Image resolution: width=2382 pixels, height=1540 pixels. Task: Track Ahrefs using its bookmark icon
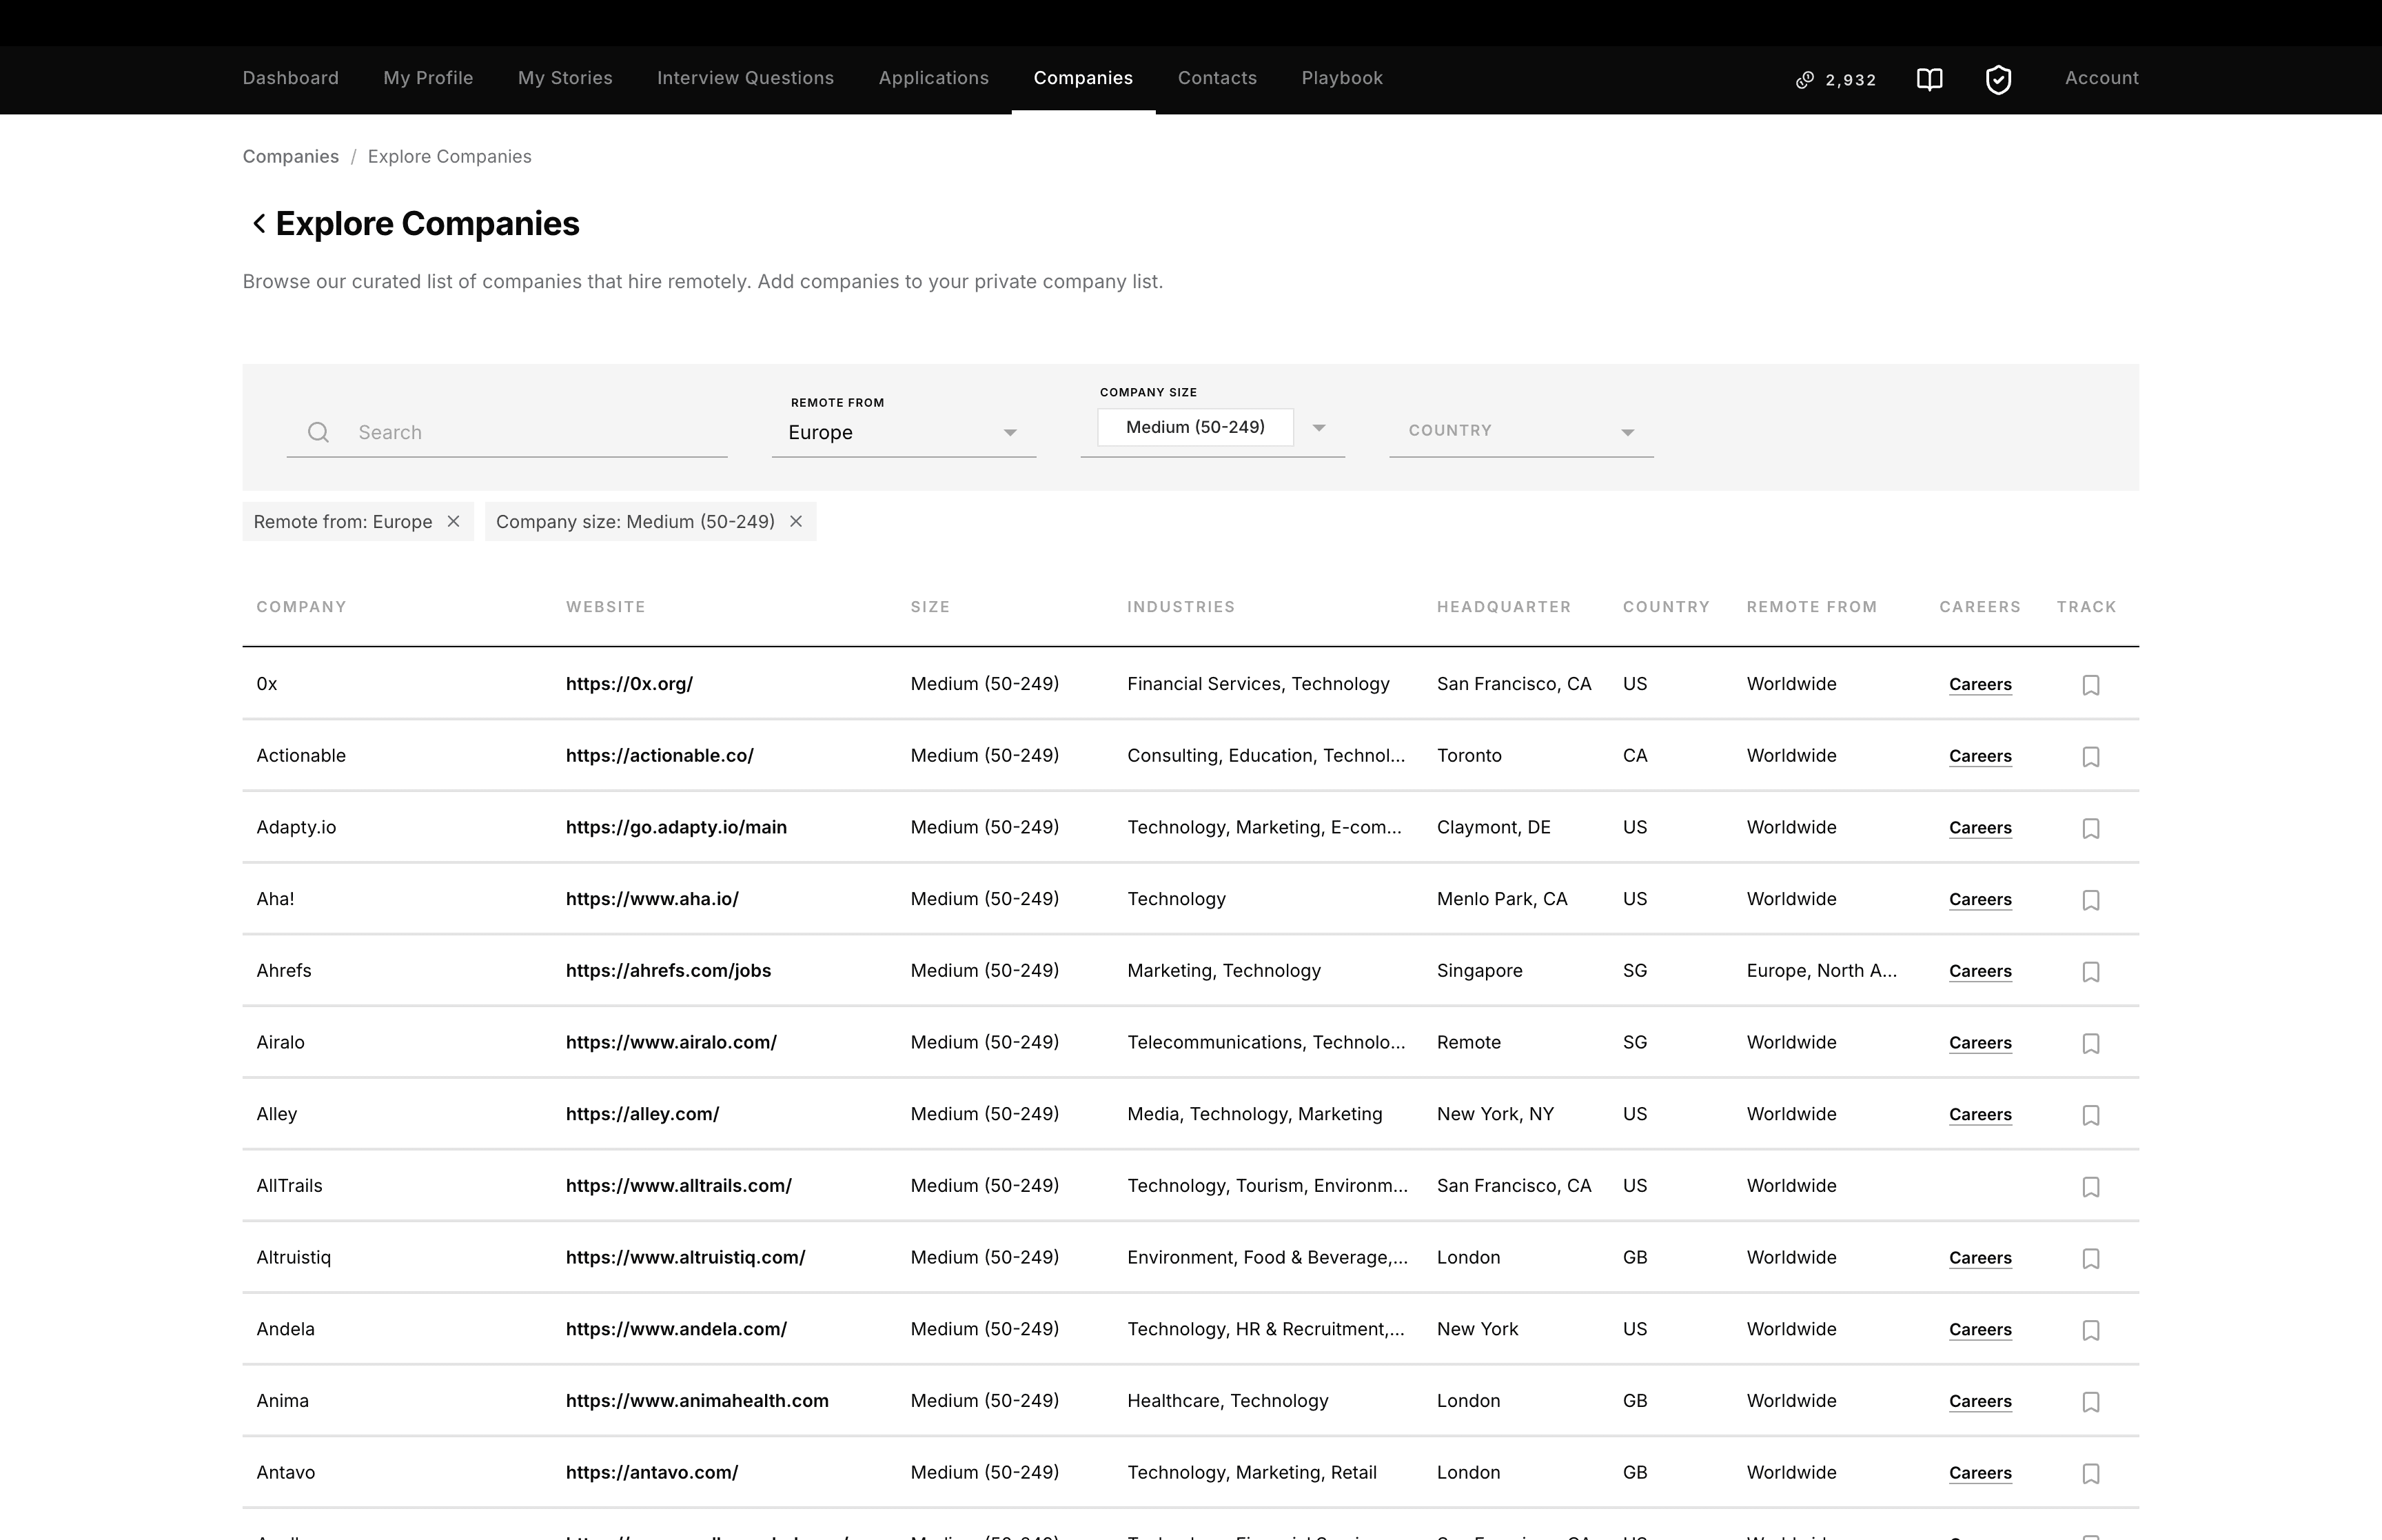pyautogui.click(x=2090, y=972)
